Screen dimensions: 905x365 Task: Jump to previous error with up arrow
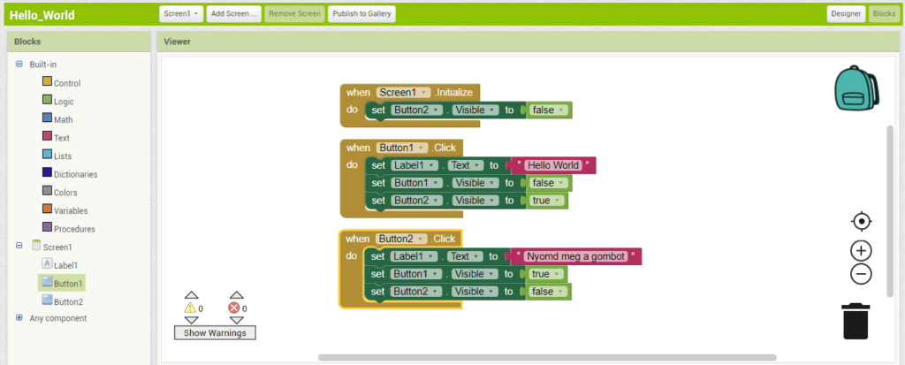click(x=236, y=295)
